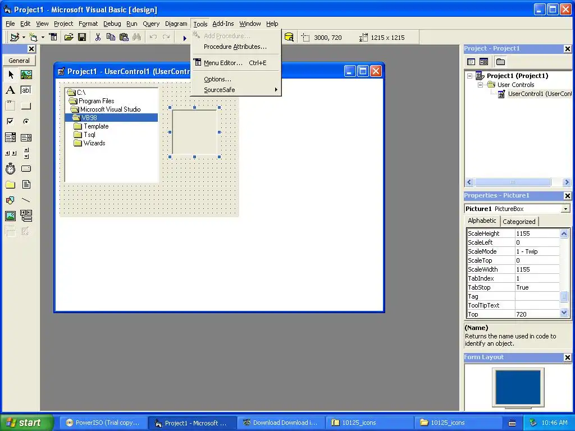The width and height of the screenshot is (575, 431).
Task: Pick the ComboBox control tool
Action: 11,137
